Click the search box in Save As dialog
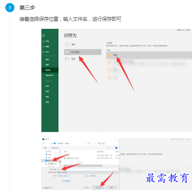The width and height of the screenshot is (192, 190). click(x=106, y=143)
